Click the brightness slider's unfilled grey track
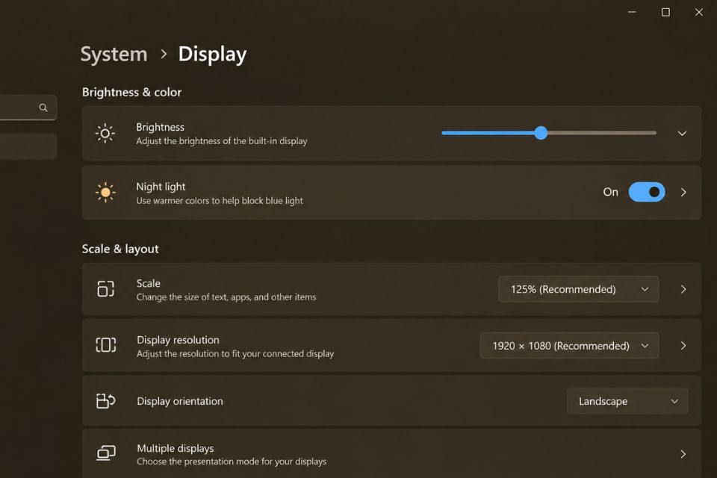This screenshot has height=478, width=717. [602, 133]
